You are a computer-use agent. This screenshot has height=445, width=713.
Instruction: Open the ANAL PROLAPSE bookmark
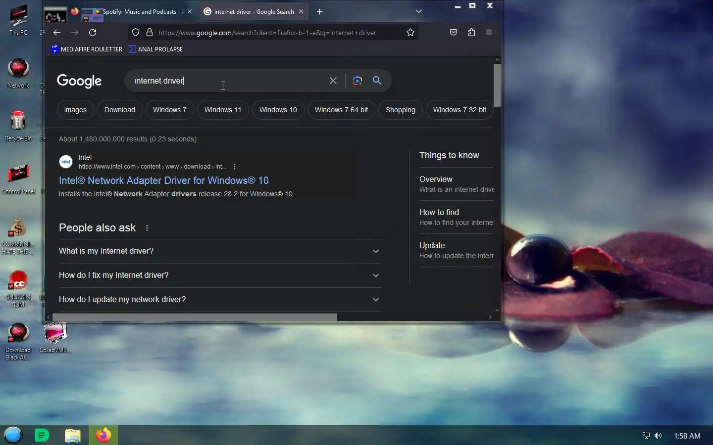(156, 49)
